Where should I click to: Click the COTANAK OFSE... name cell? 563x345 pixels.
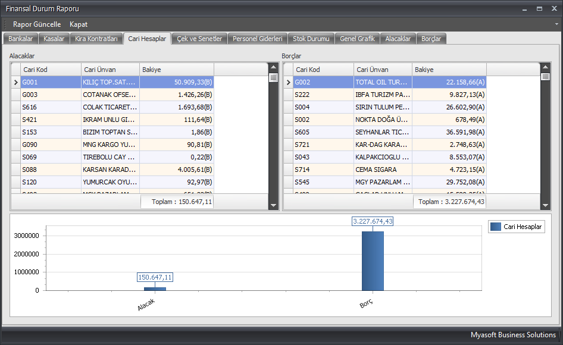[x=110, y=95]
